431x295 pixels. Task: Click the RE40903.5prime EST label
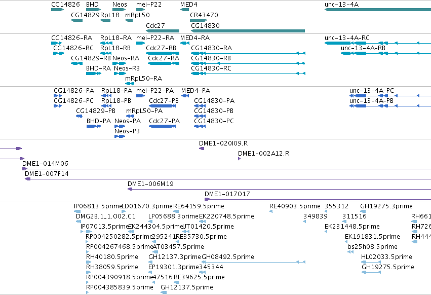pos(295,206)
